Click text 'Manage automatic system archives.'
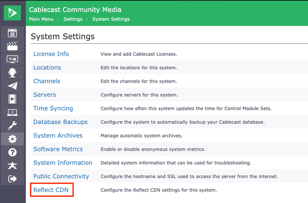 (141, 136)
